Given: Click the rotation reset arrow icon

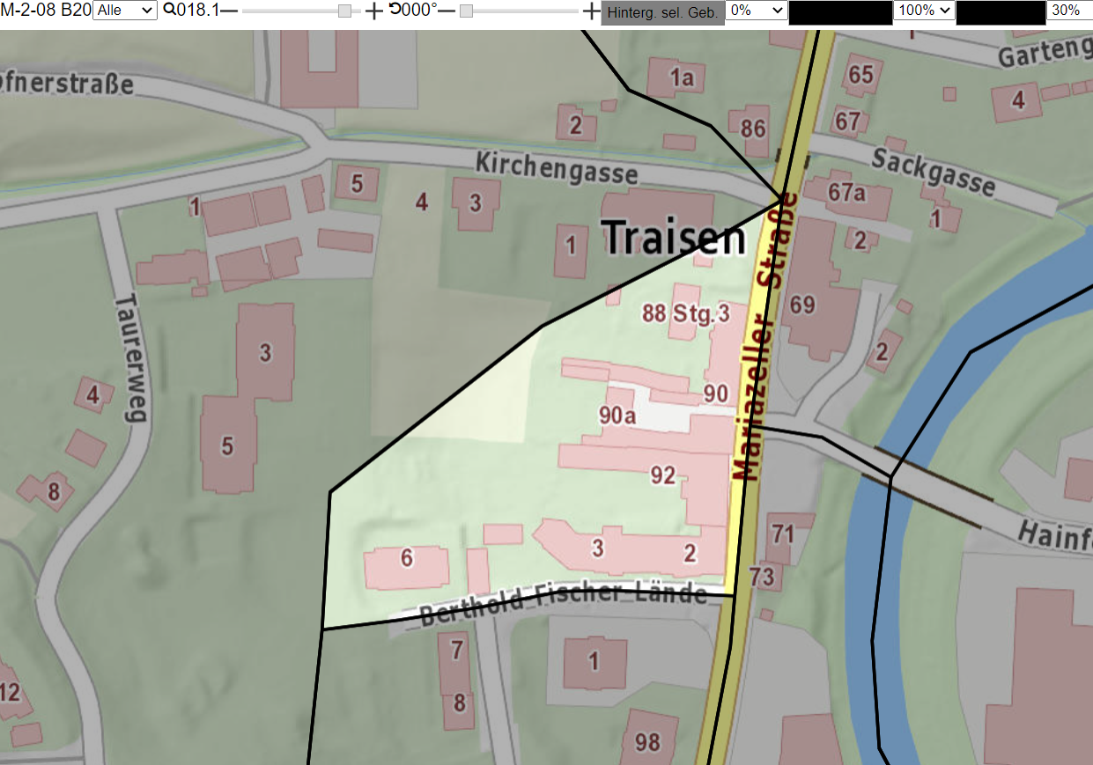Looking at the screenshot, I should click(x=395, y=10).
